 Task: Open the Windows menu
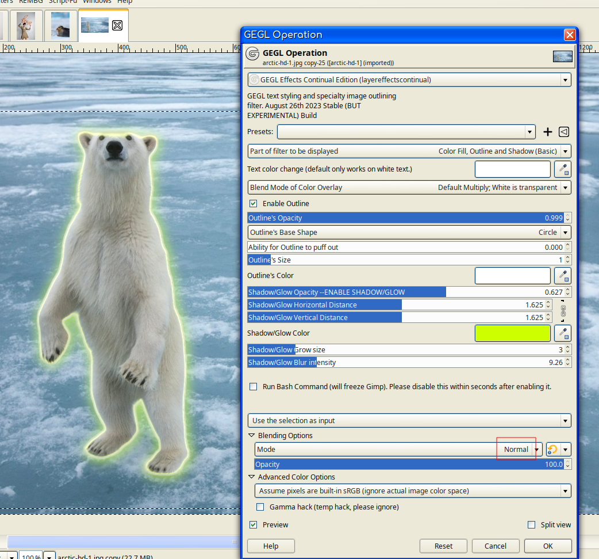pos(97,2)
